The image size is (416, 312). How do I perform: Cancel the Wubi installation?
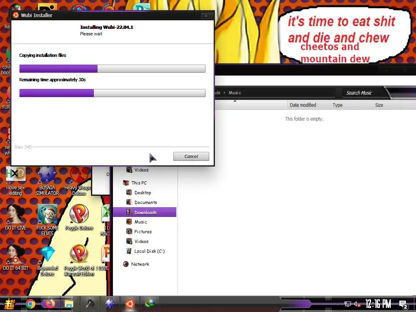click(x=191, y=156)
